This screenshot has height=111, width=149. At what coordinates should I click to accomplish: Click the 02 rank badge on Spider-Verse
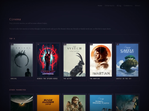[x=38, y=44]
